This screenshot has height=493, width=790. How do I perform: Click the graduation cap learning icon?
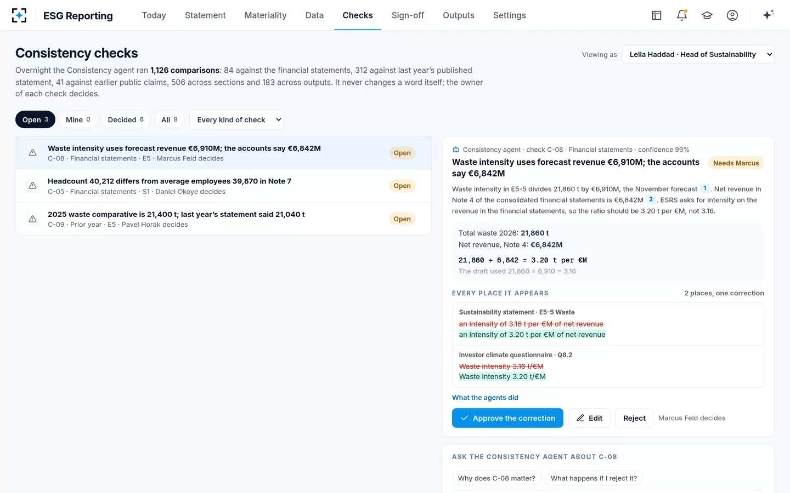(707, 15)
